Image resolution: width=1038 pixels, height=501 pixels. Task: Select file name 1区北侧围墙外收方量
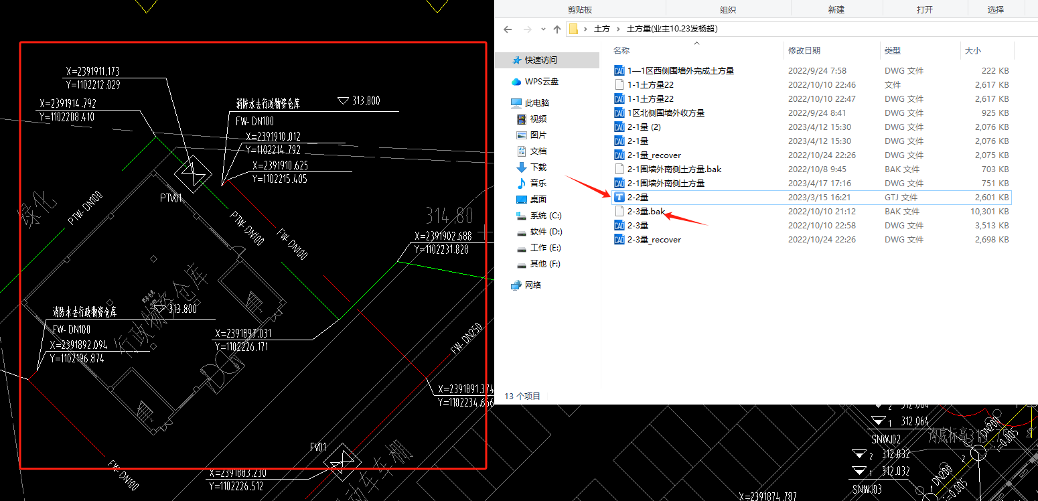pos(666,113)
